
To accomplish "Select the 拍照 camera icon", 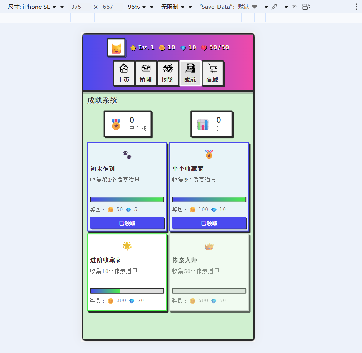I will (x=146, y=73).
